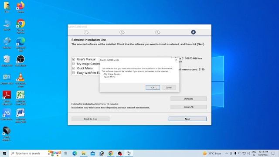This screenshot has height=157, width=279.
Task: Open Microsoft Edge from the taskbar
Action: point(75,153)
